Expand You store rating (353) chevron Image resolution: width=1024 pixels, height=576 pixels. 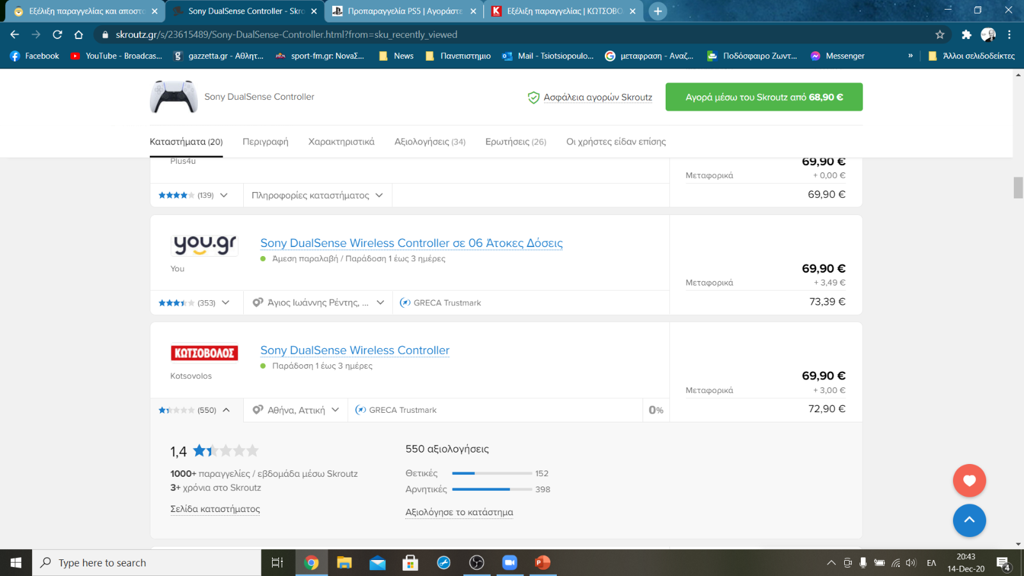[225, 303]
